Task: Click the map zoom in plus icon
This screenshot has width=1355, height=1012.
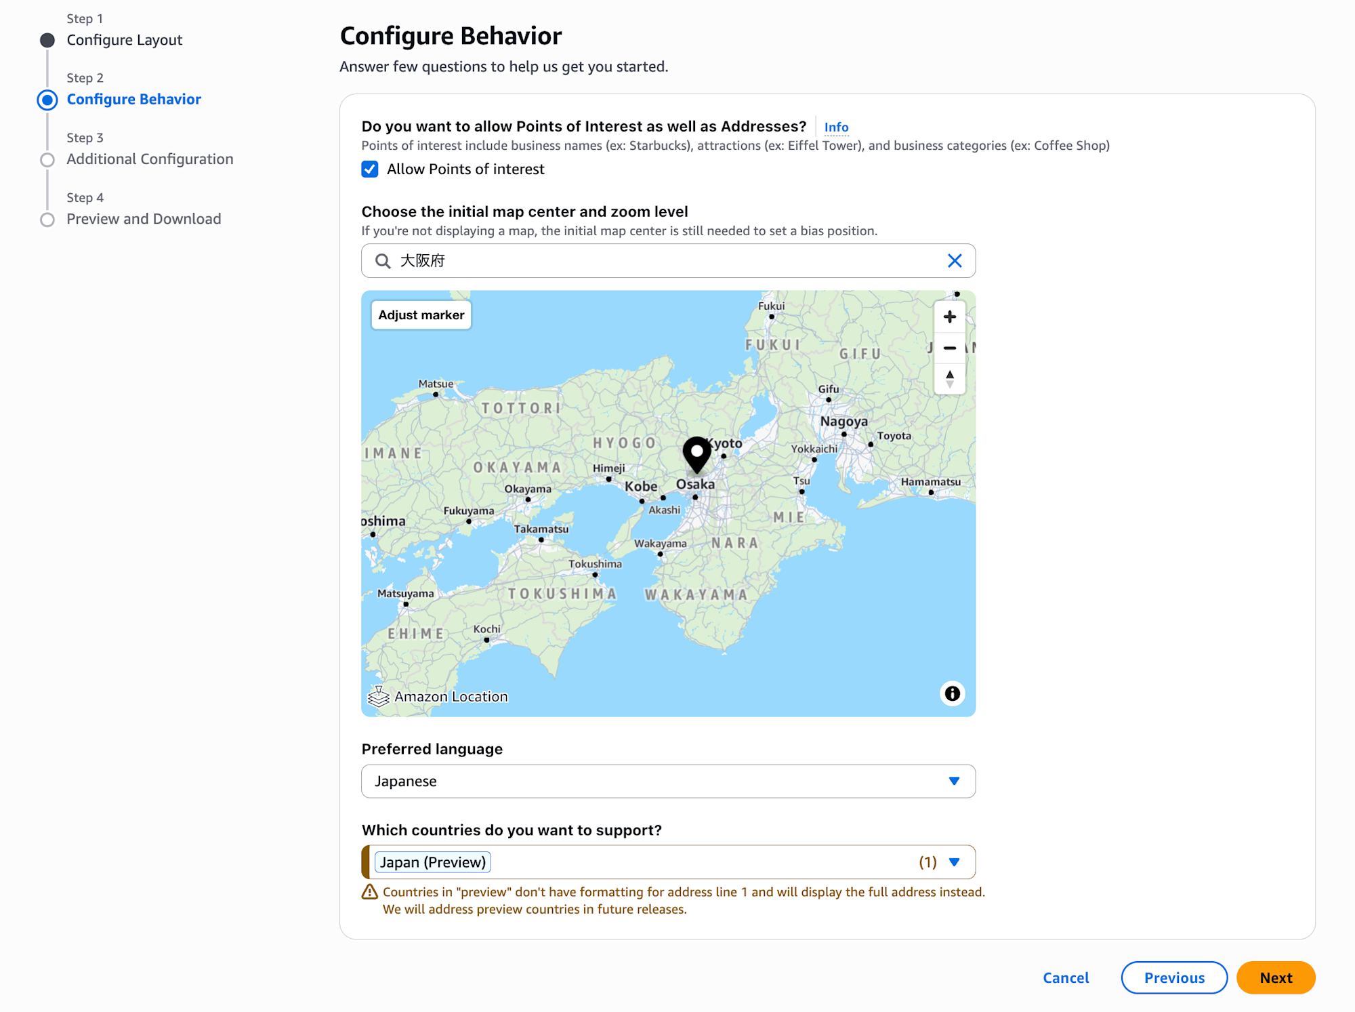Action: (x=949, y=317)
